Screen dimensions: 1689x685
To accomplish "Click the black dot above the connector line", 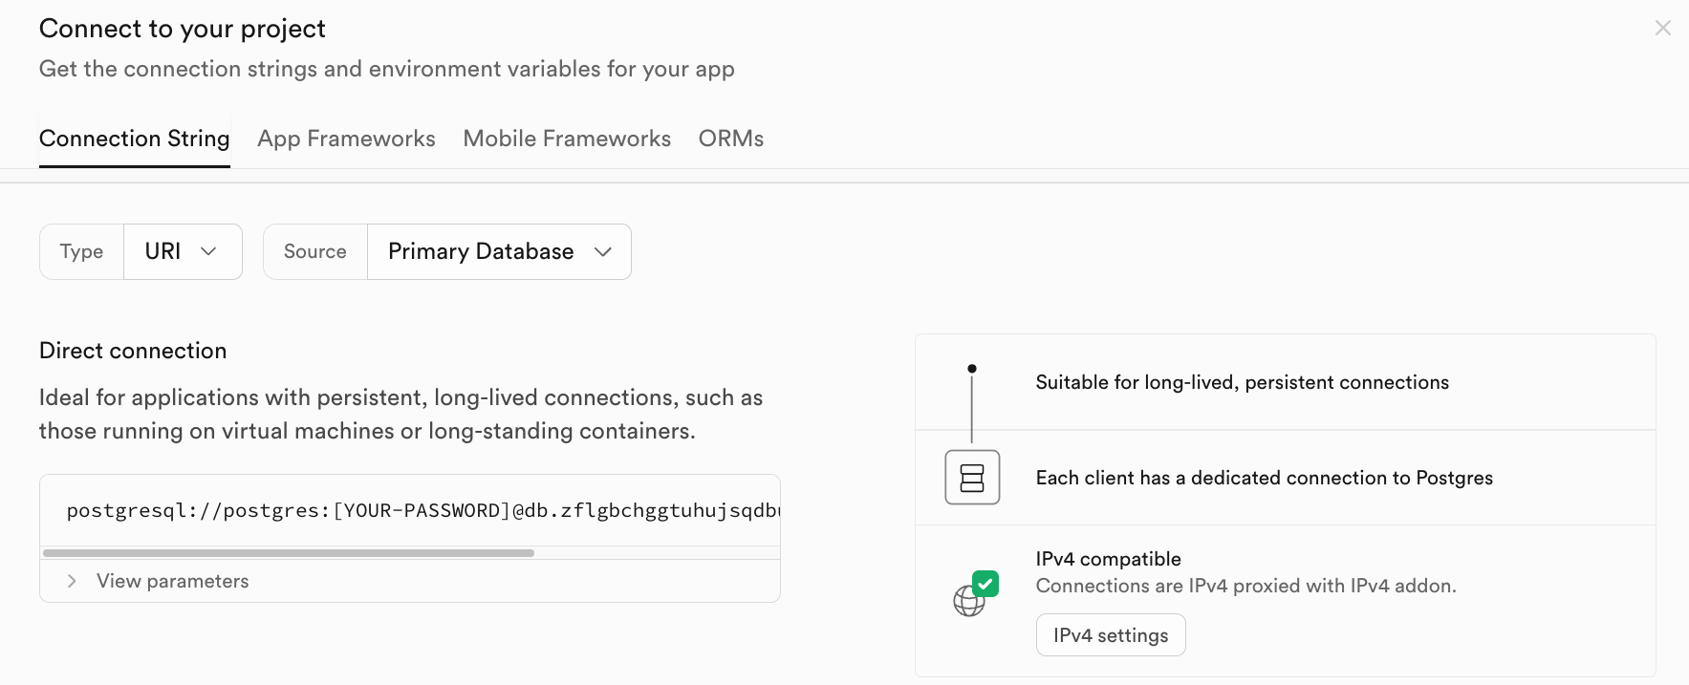I will click(972, 369).
